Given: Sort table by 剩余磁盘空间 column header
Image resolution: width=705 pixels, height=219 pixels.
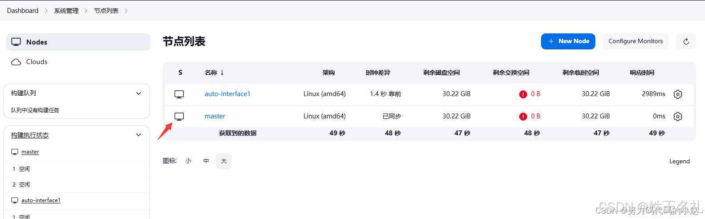Looking at the screenshot, I should click(441, 73).
